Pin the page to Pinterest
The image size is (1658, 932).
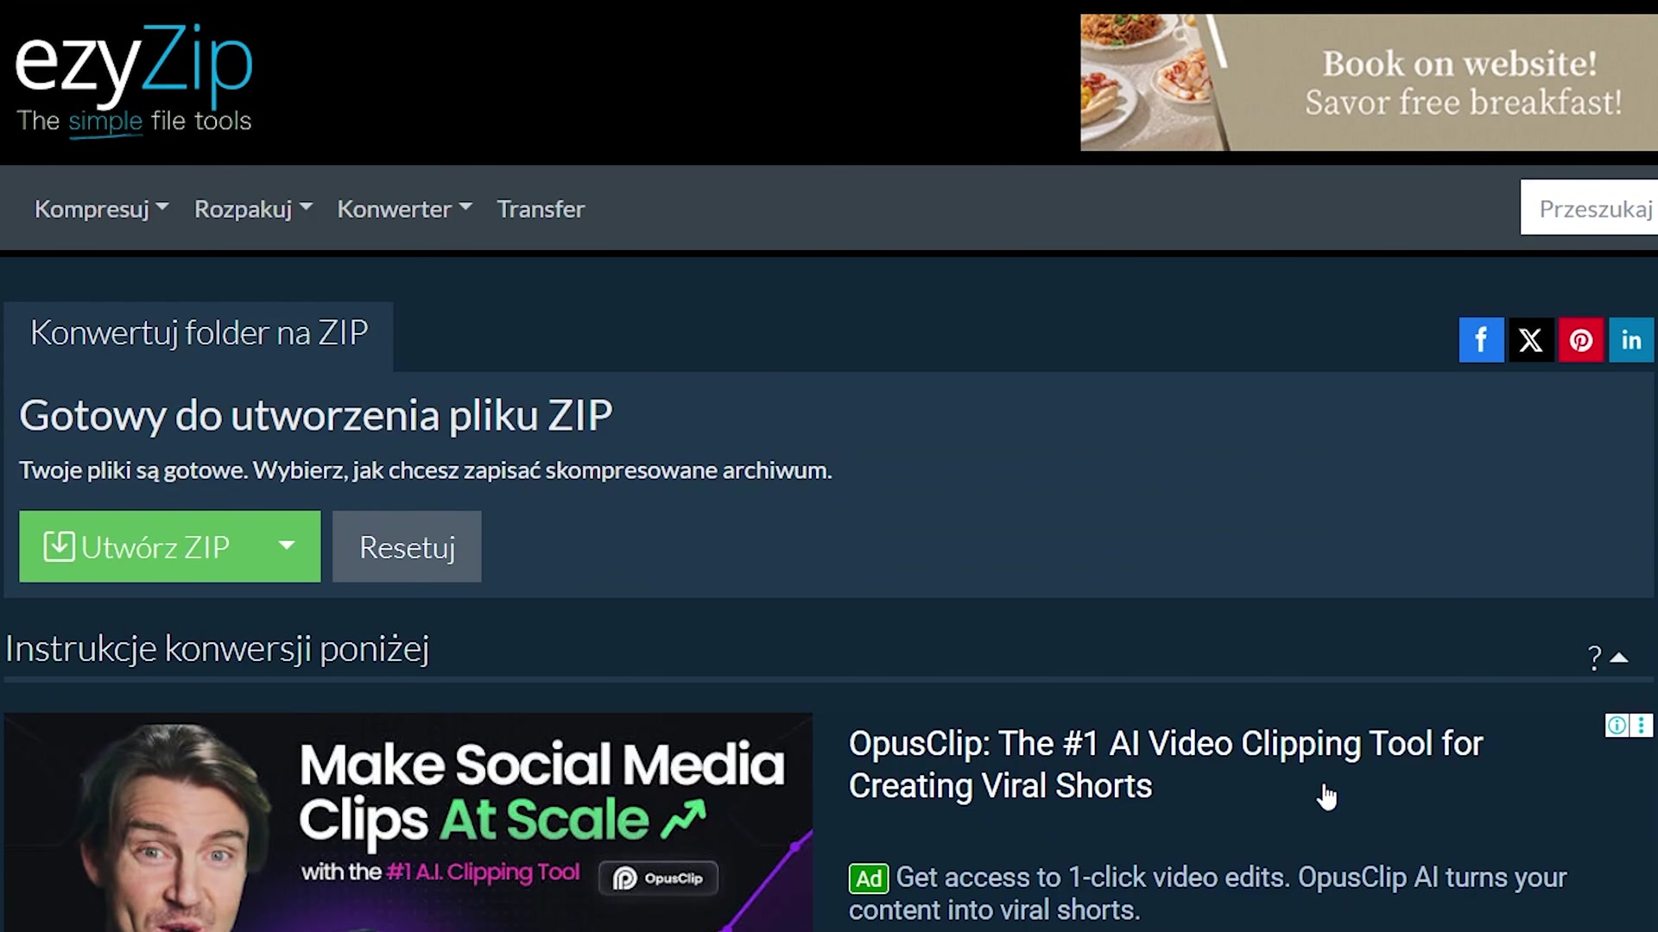click(1580, 339)
